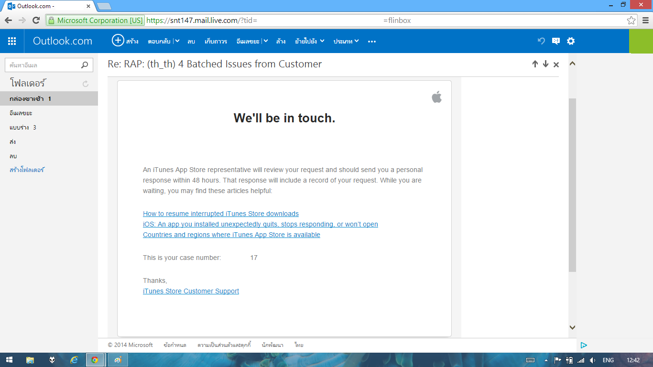Click the AdChoices icon in the footer
Viewport: 653px width, 367px height.
pos(584,345)
